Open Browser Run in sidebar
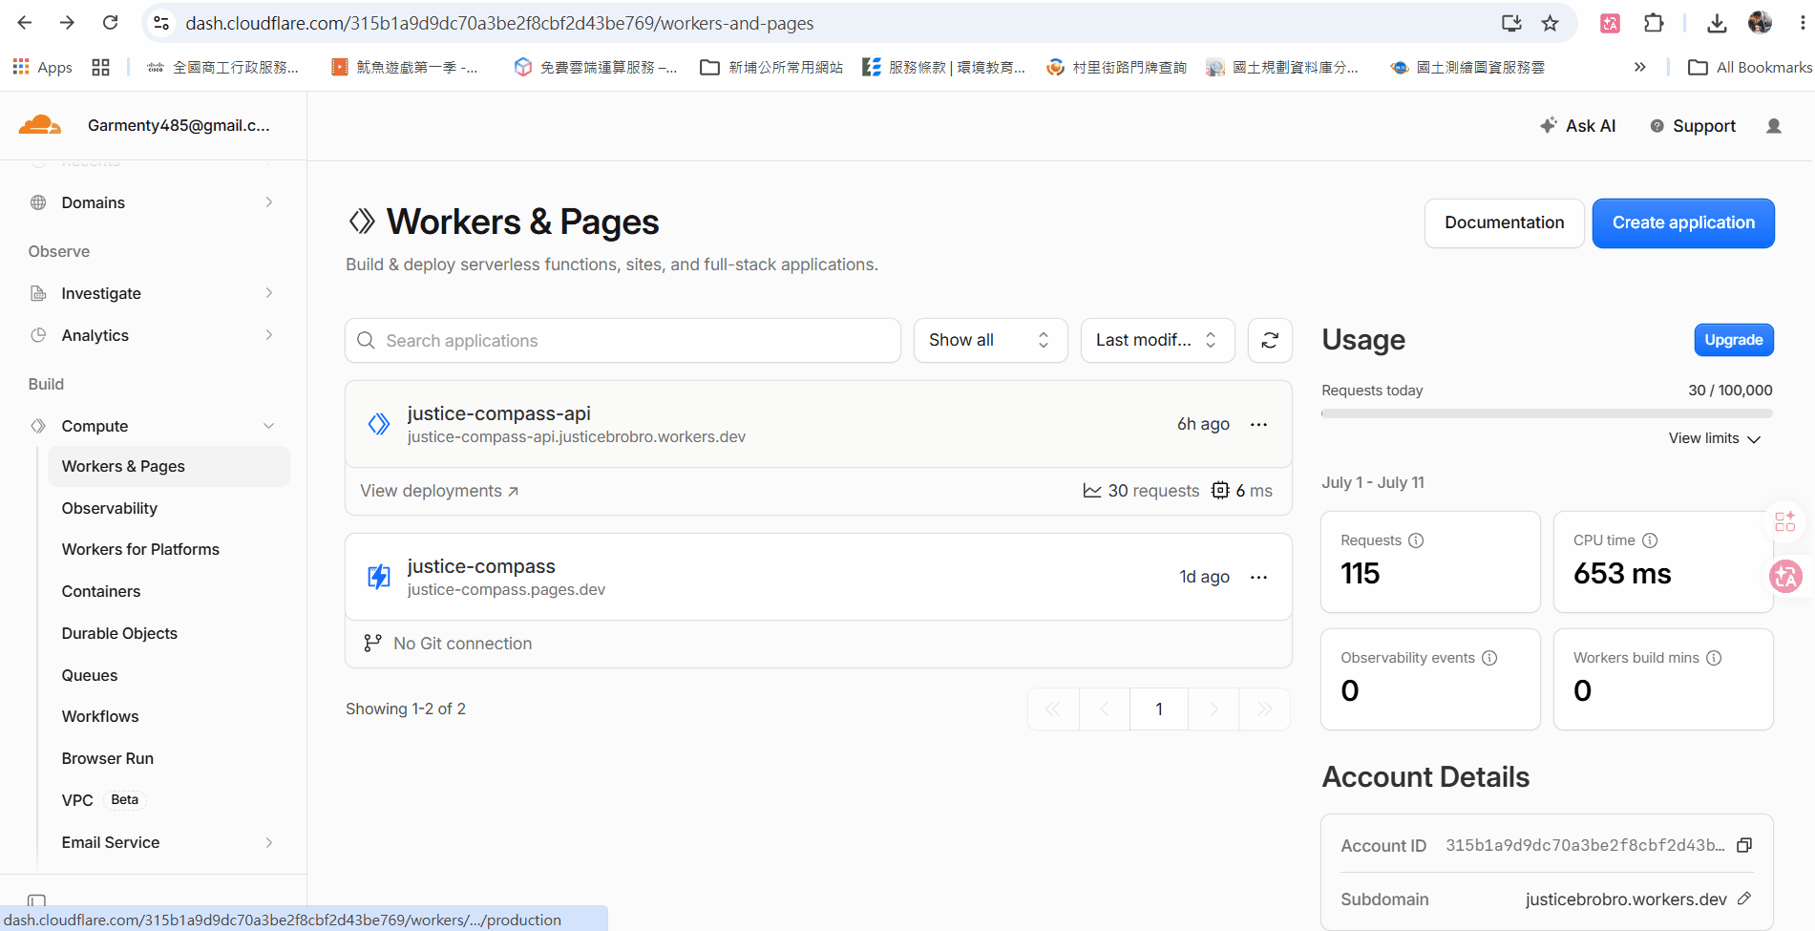 tap(108, 758)
